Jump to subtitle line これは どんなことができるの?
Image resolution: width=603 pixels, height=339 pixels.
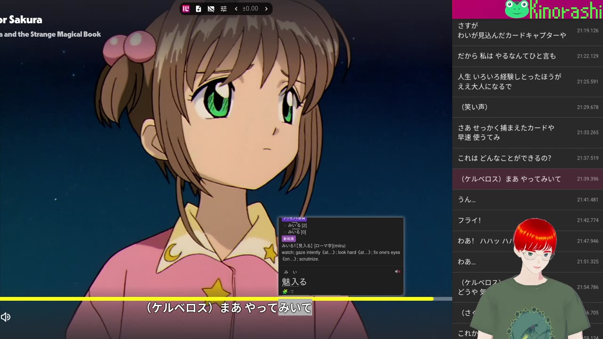point(528,158)
